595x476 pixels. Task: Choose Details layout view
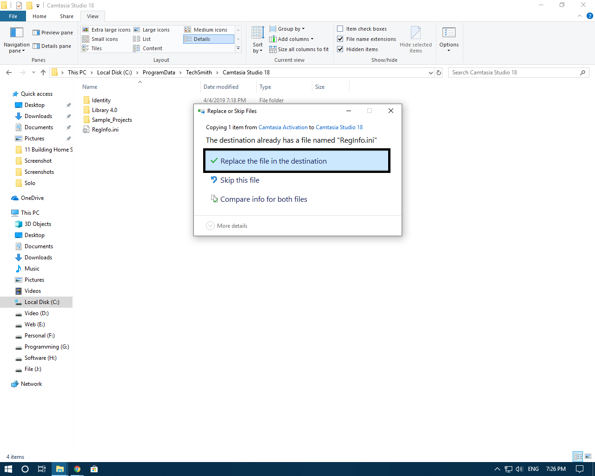(x=208, y=39)
